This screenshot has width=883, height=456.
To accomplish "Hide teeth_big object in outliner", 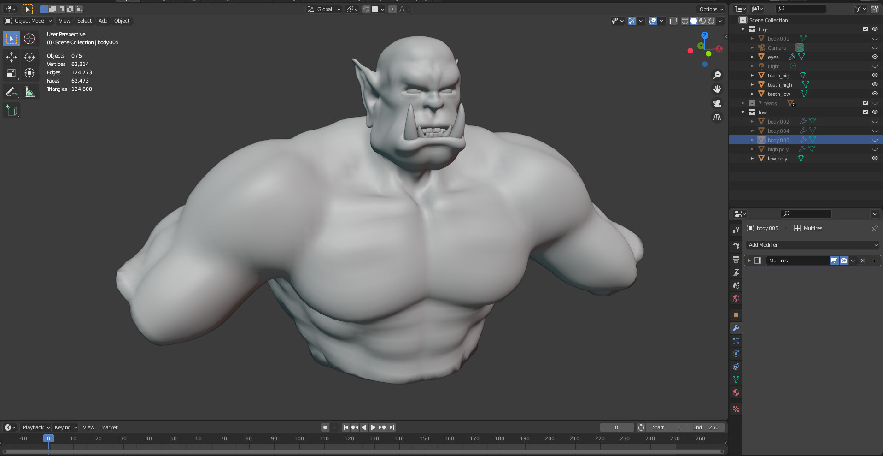I will 875,75.
